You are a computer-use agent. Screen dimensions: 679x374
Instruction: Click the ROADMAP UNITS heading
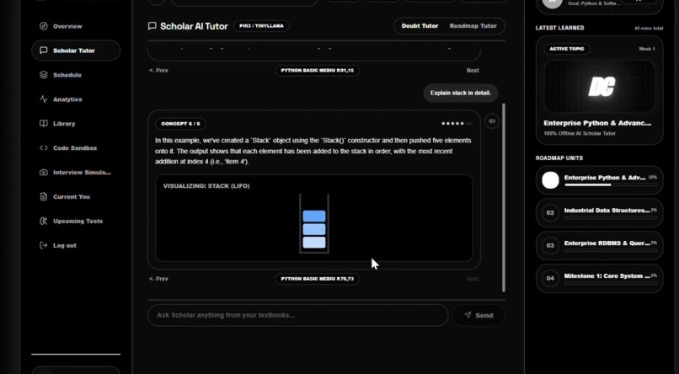[559, 158]
